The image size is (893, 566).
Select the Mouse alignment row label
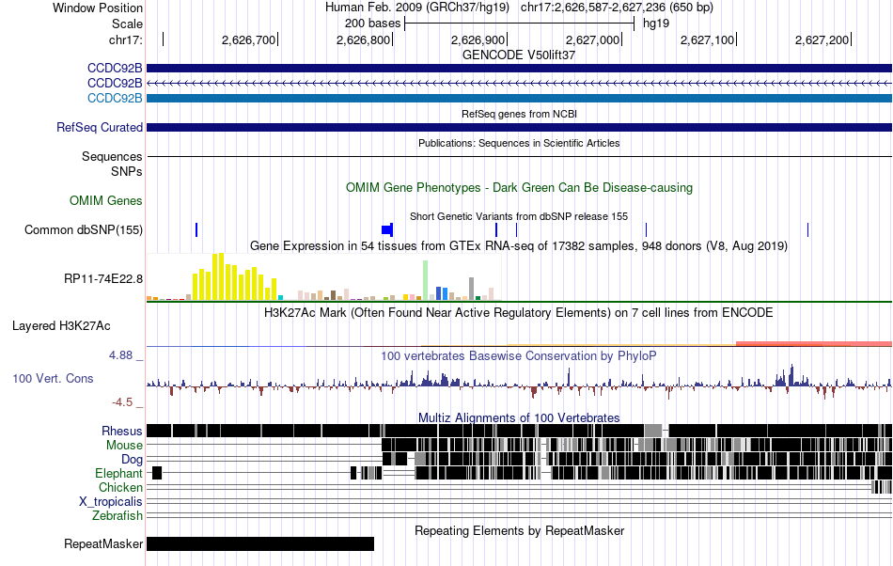pos(124,446)
